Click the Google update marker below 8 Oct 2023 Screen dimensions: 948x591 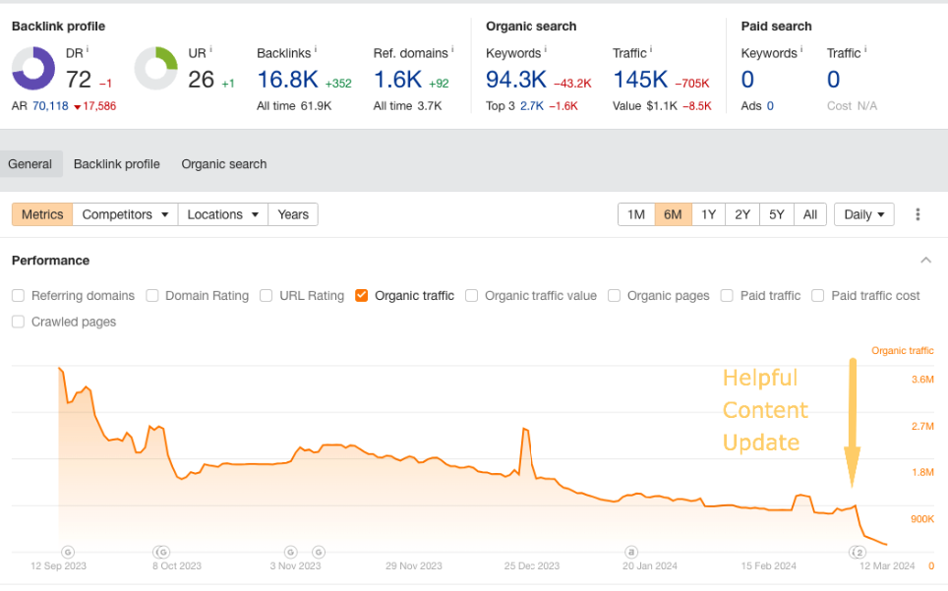[162, 552]
